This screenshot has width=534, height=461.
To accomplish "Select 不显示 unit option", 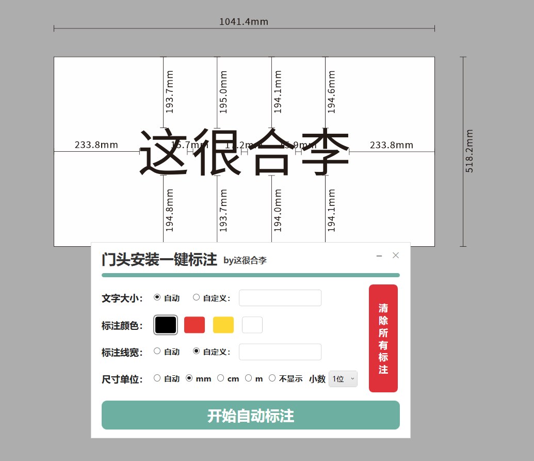I will coord(272,378).
